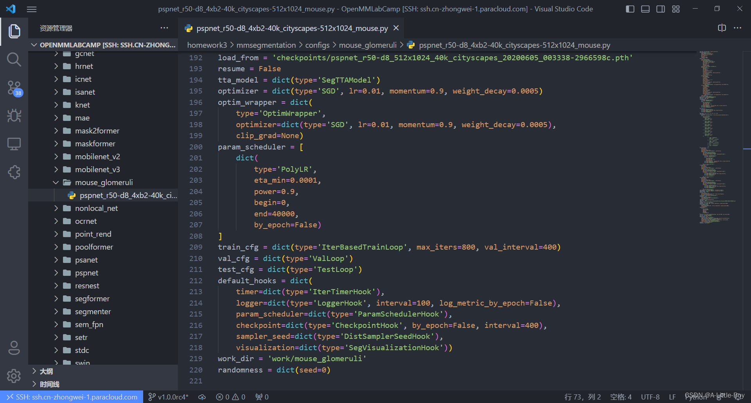Open the Search view in activity bar
Viewport: 751px width, 403px height.
click(x=14, y=59)
